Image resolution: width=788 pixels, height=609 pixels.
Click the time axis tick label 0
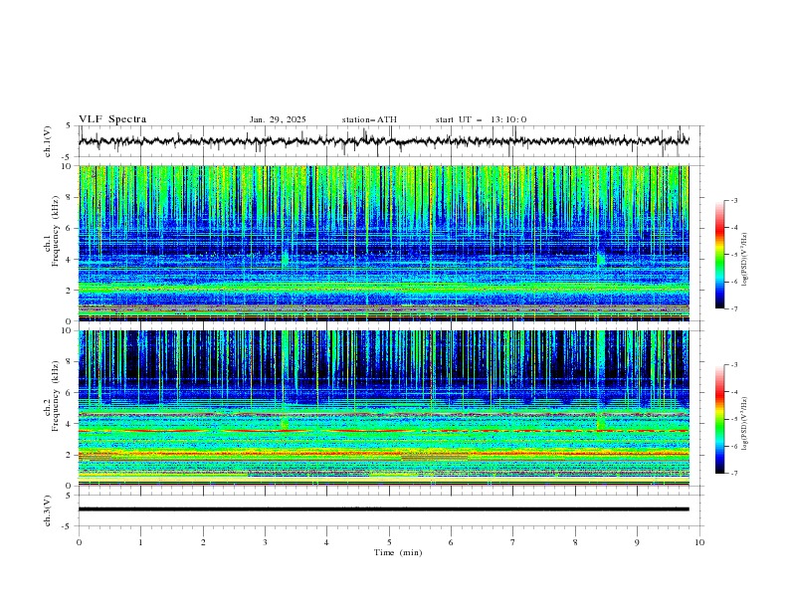tap(79, 542)
